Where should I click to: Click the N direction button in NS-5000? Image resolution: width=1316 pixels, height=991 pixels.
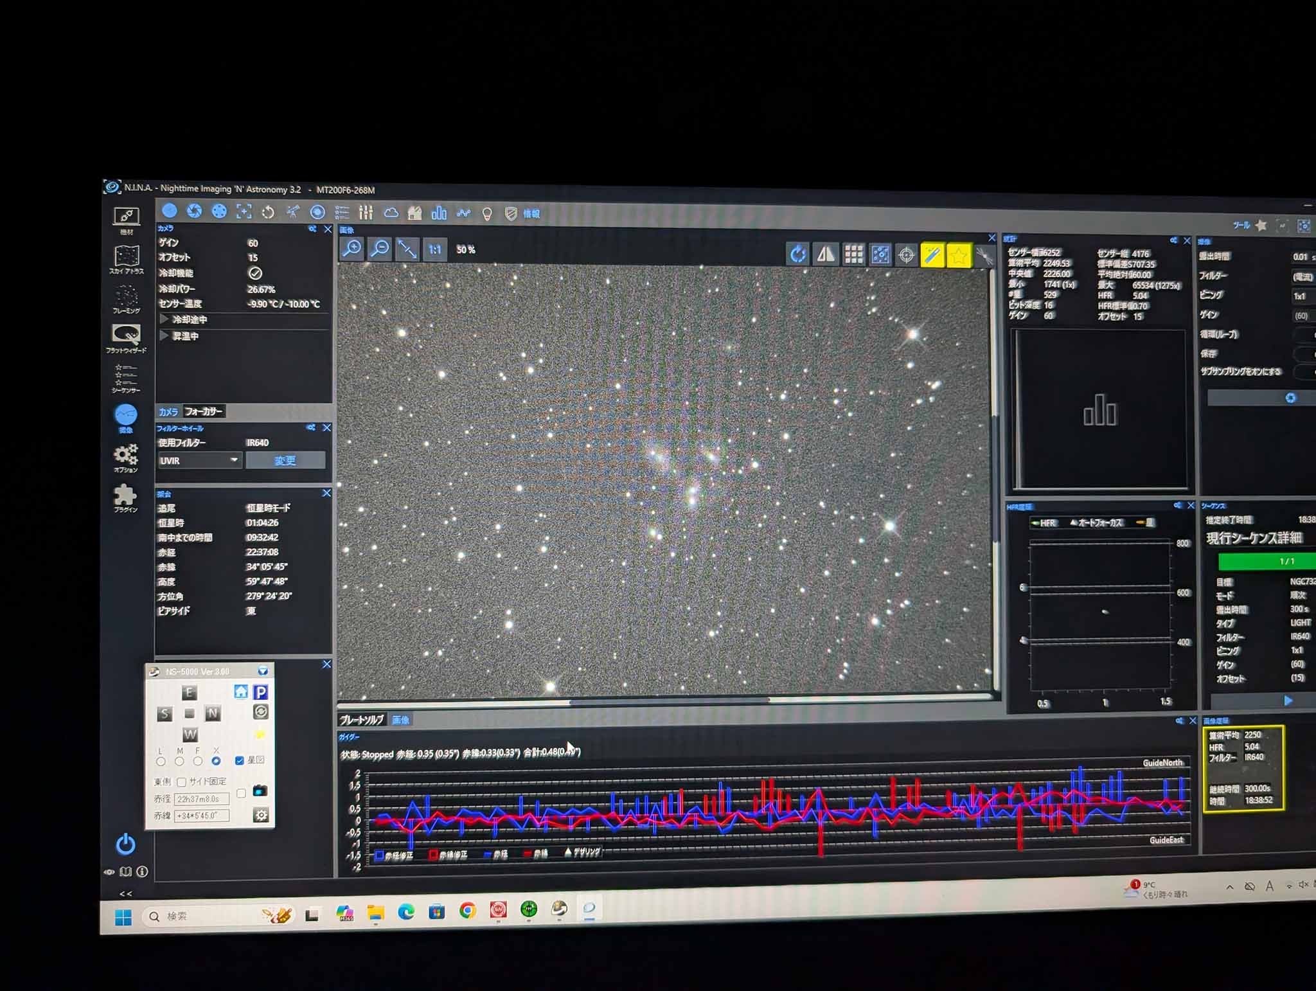click(x=213, y=713)
